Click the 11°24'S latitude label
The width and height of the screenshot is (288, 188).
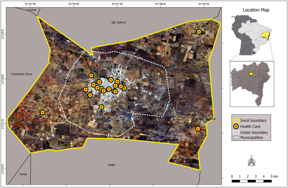click(x=3, y=169)
